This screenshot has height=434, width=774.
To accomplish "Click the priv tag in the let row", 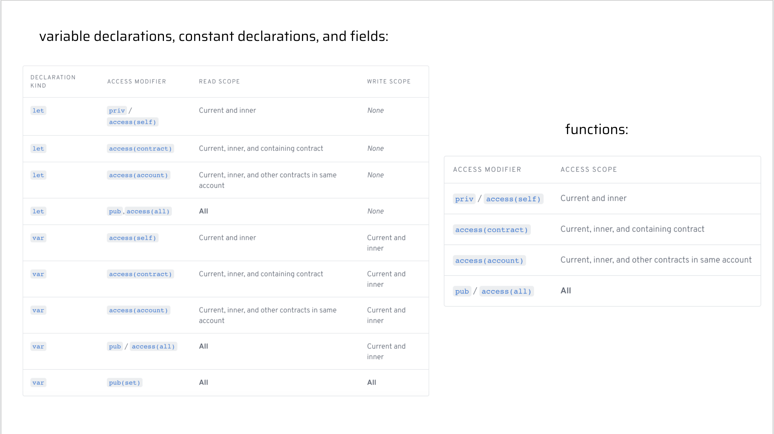I will (117, 110).
